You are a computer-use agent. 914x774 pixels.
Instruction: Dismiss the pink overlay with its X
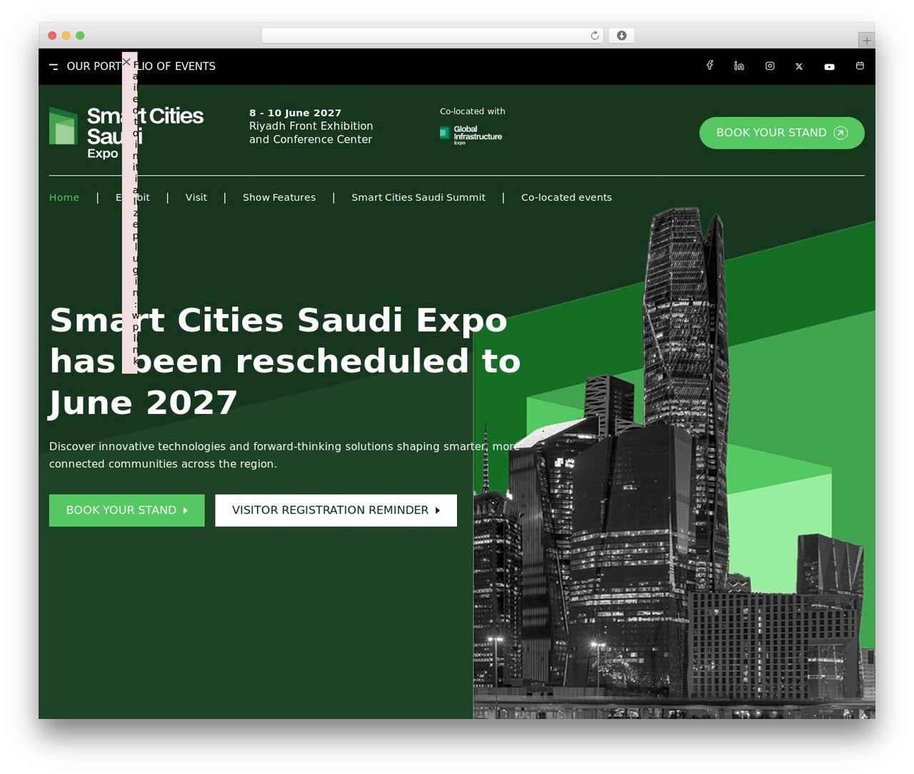tap(126, 62)
